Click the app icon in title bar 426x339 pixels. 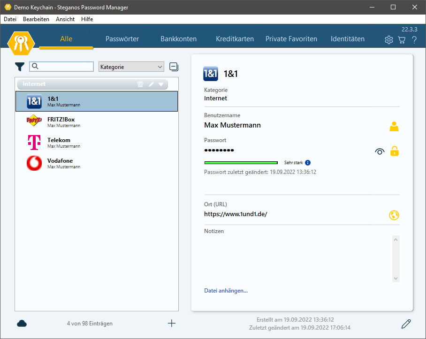tap(8, 7)
